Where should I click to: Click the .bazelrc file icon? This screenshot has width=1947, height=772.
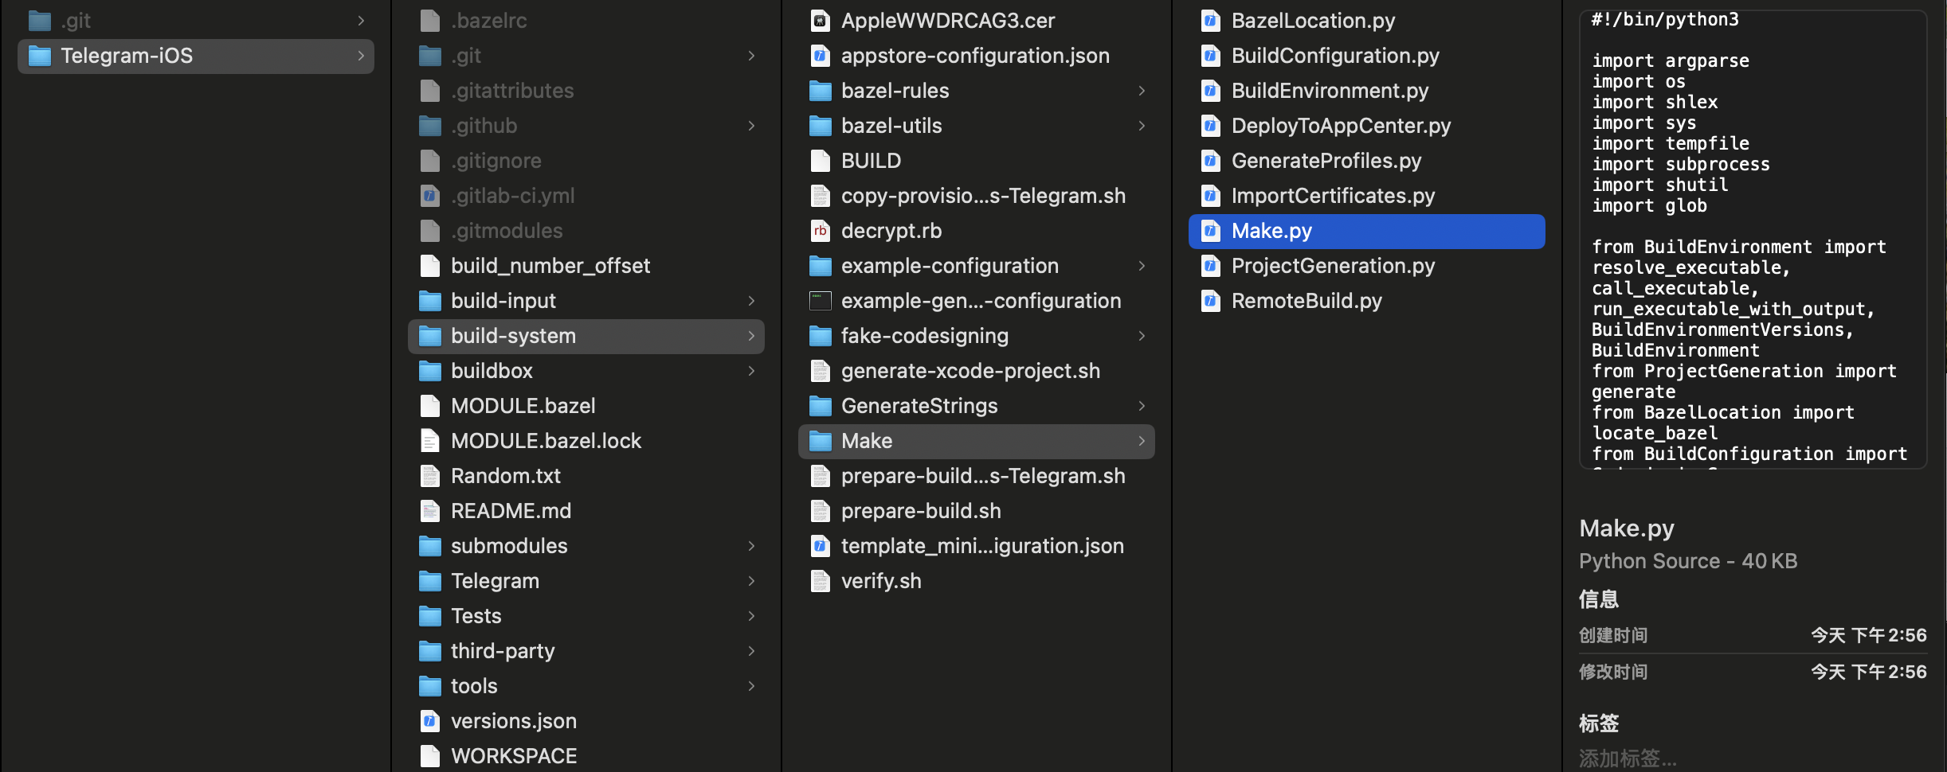click(430, 21)
